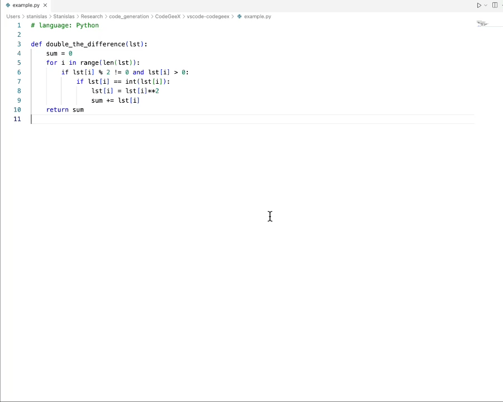The width and height of the screenshot is (503, 402).
Task: Split the editor to the right
Action: click(x=495, y=5)
